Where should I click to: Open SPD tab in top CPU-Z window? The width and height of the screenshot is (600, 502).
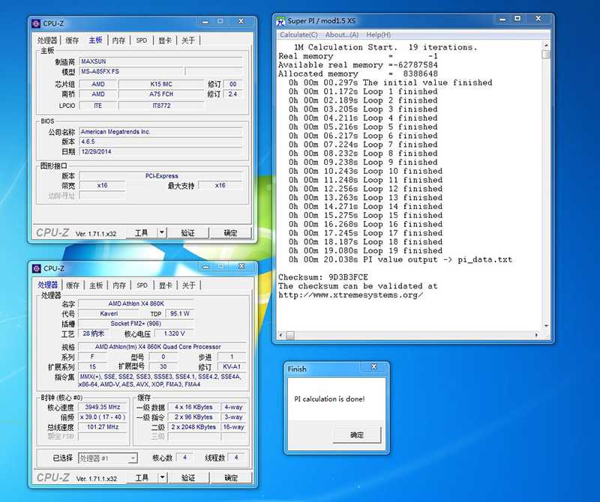pyautogui.click(x=142, y=40)
